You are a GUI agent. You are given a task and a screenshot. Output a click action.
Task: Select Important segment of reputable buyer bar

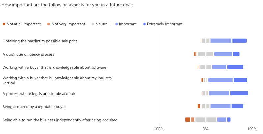coord(221,106)
